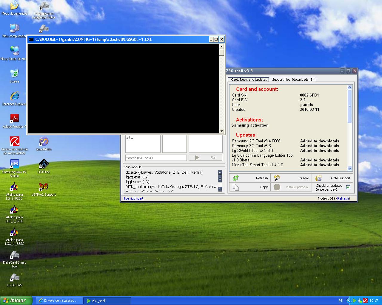The width and height of the screenshot is (382, 305).
Task: Launch DataCard Smart Tool shortcut
Action: (14, 259)
